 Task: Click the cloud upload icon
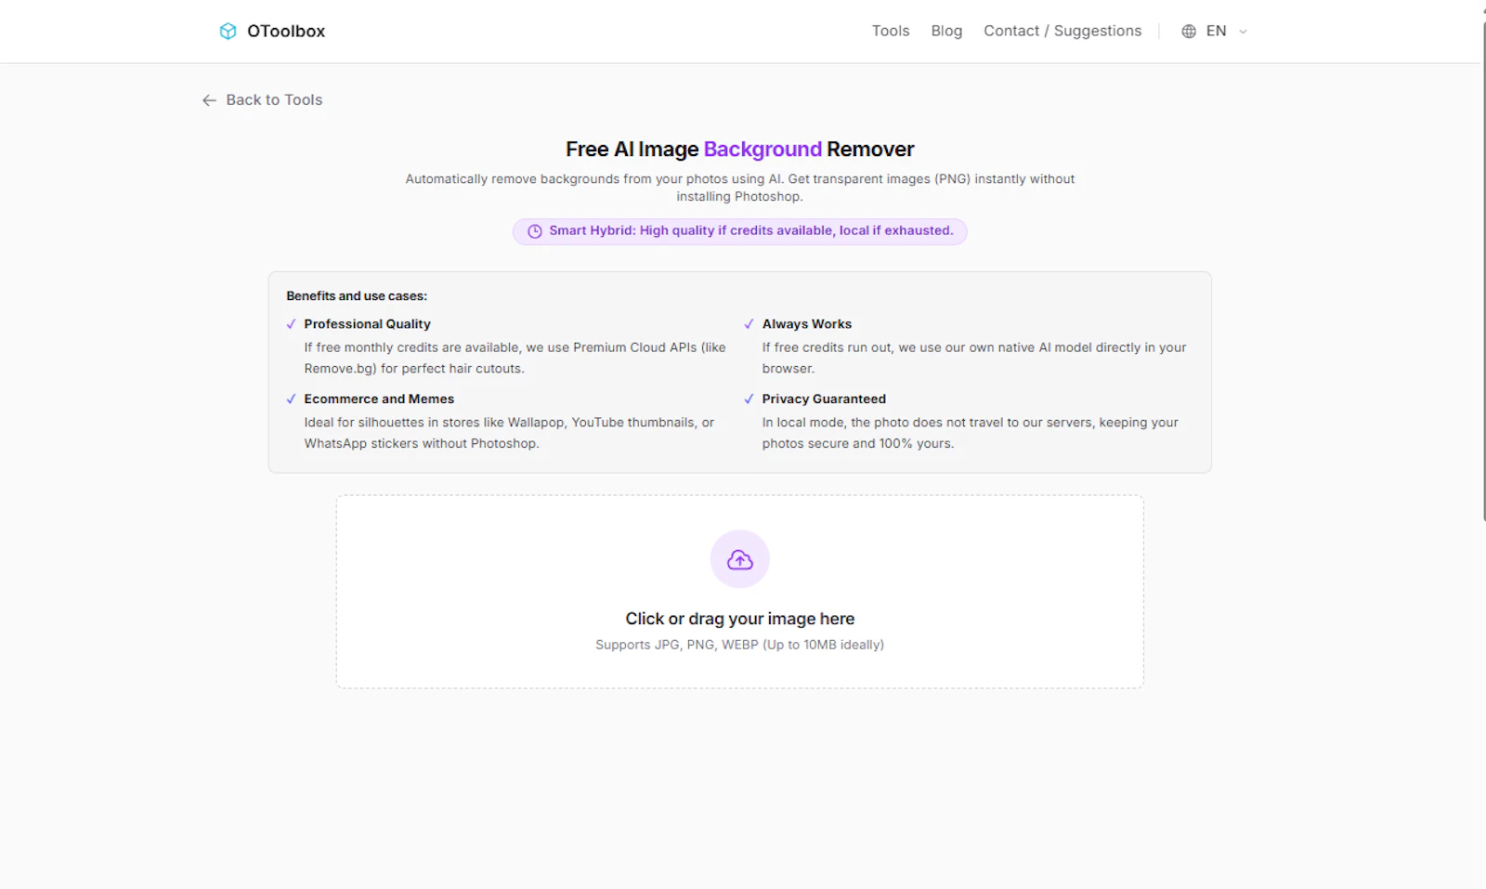coord(740,559)
